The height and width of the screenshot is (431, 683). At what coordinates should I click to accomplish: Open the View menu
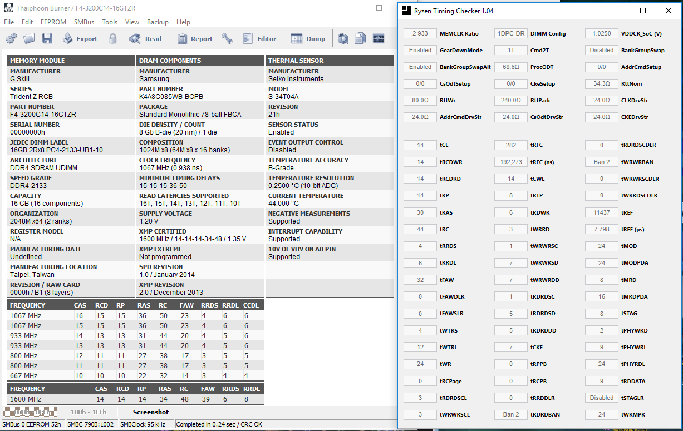[132, 22]
